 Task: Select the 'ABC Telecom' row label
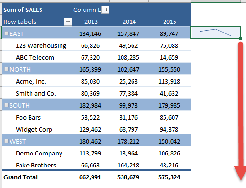point(35,57)
